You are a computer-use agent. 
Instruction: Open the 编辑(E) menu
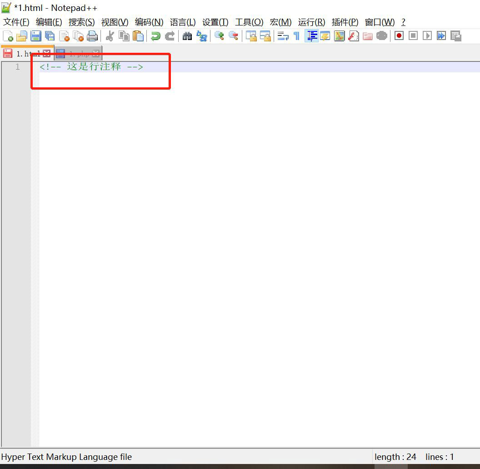coord(49,22)
